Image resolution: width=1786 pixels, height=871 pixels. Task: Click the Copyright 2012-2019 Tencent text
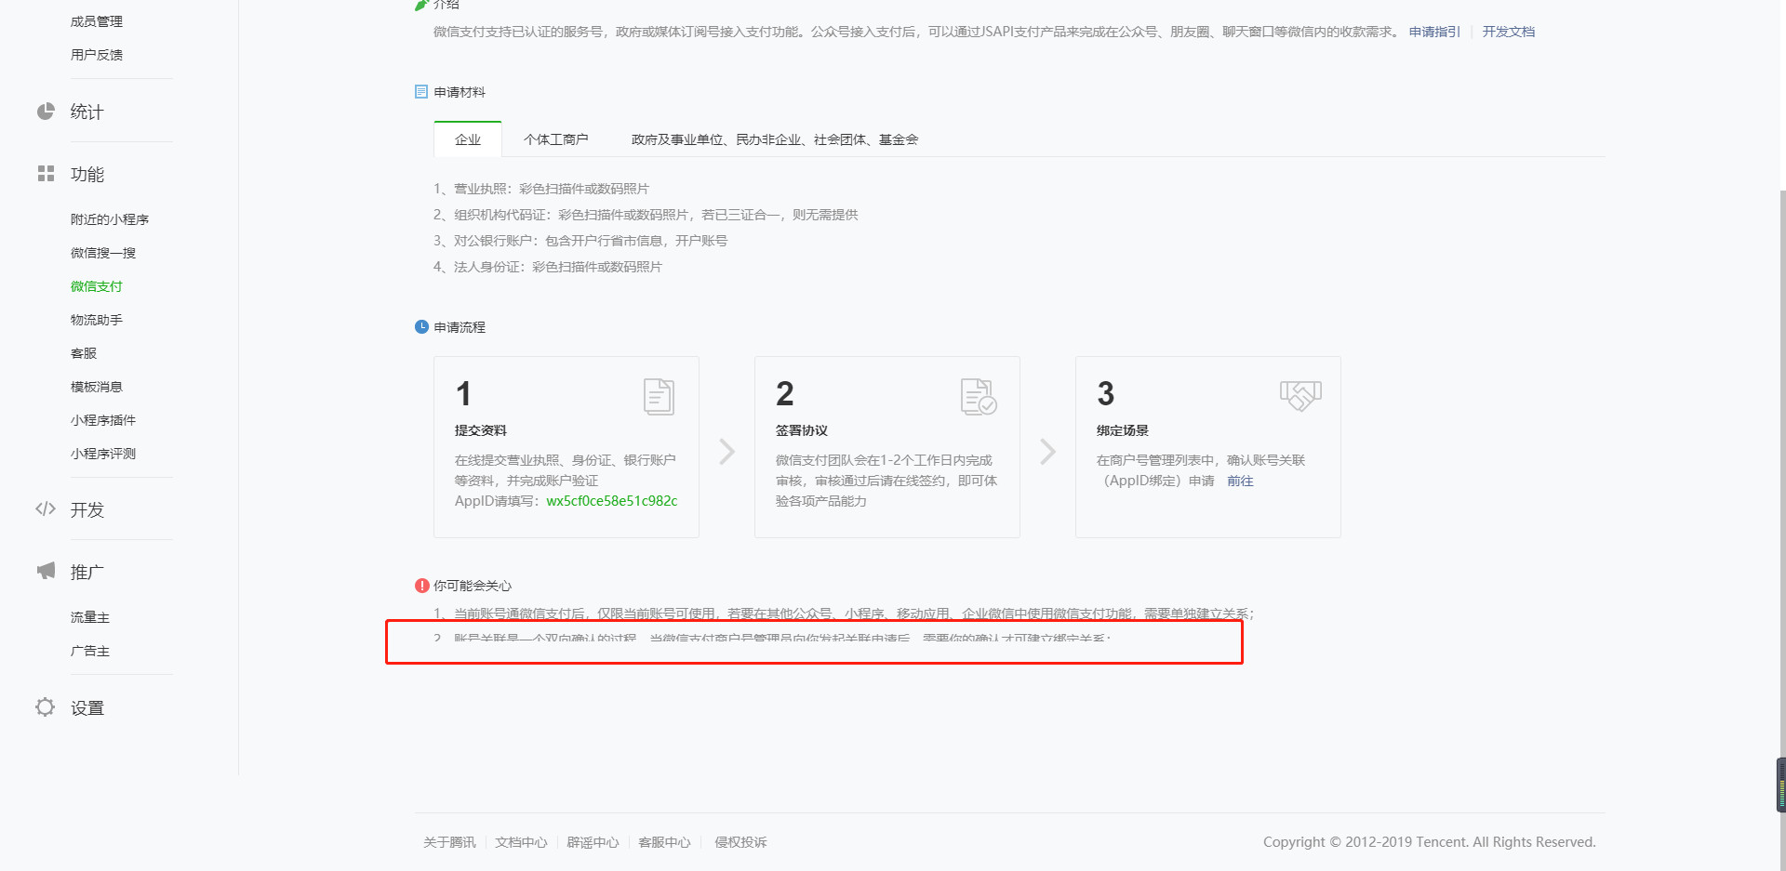pos(1429,842)
